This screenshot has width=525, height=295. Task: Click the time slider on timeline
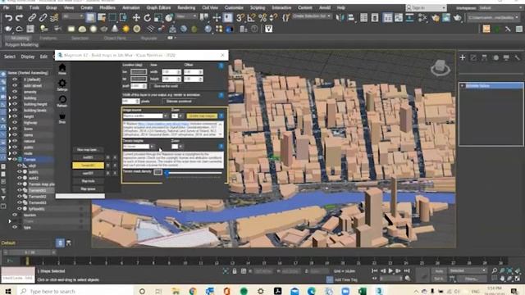pyautogui.click(x=30, y=252)
